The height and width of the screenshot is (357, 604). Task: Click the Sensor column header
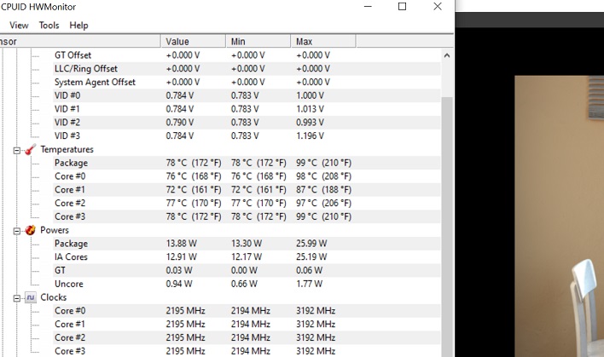80,42
